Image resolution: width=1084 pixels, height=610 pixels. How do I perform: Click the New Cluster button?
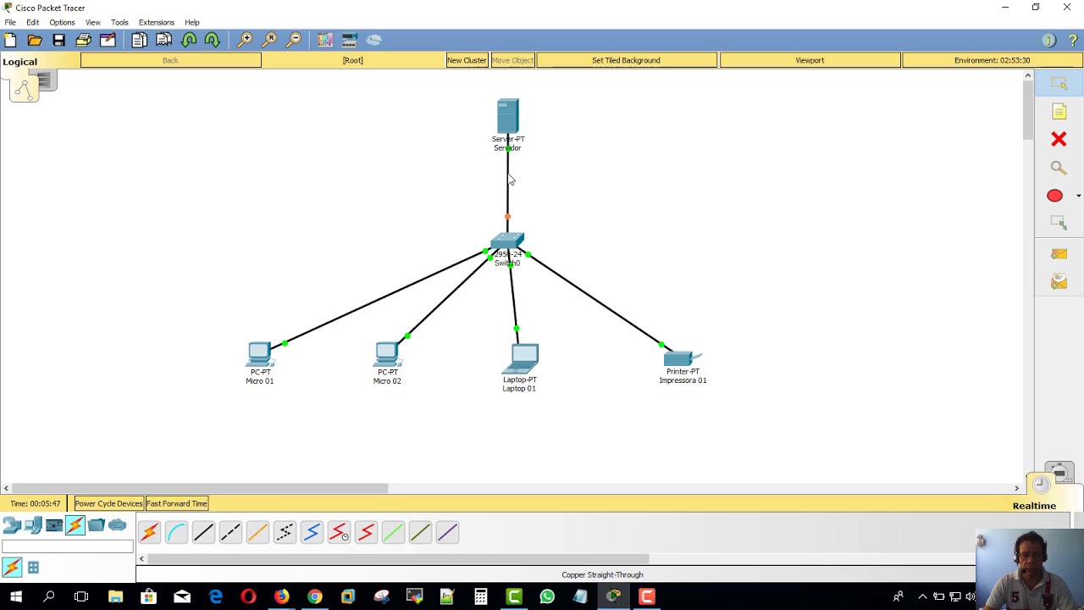tap(467, 60)
